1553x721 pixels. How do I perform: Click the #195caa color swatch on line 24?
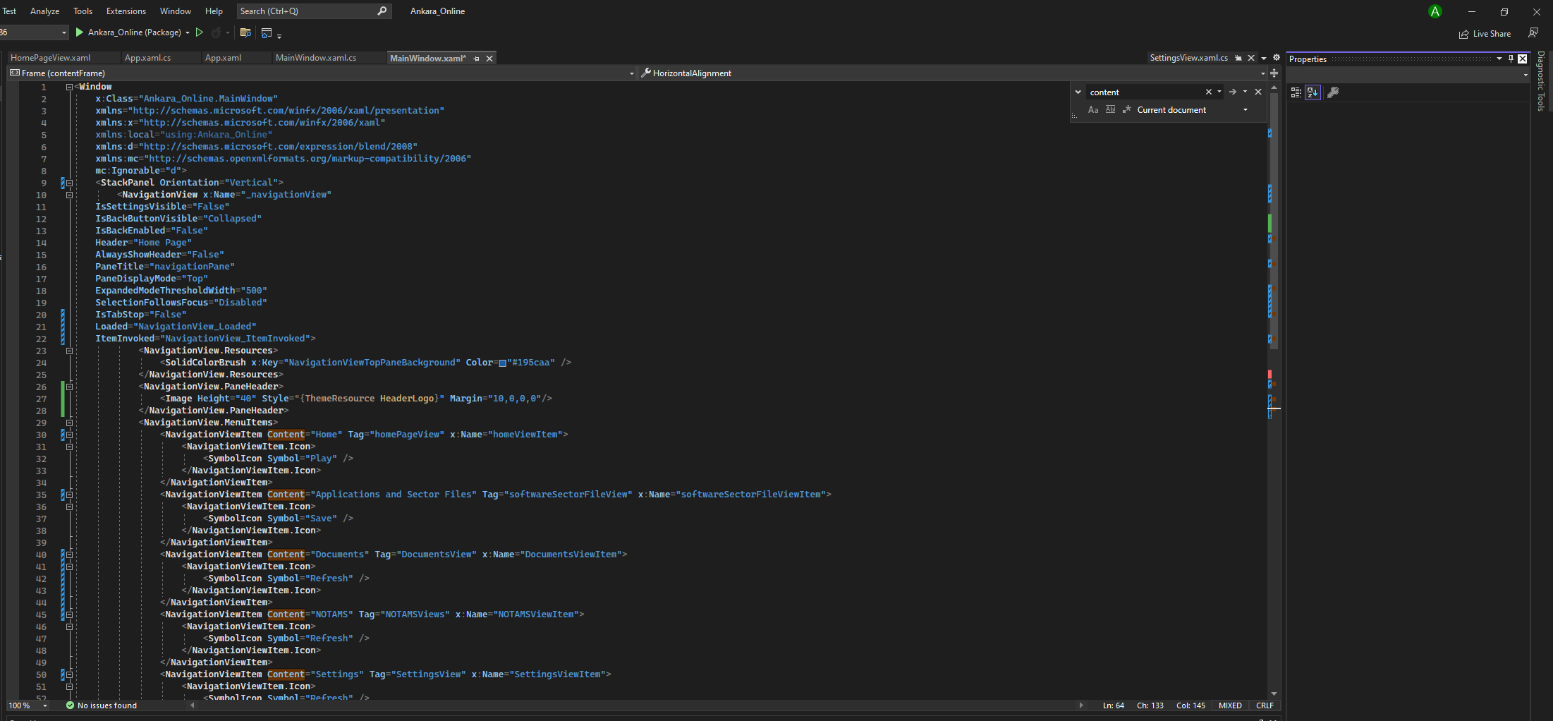pyautogui.click(x=503, y=363)
